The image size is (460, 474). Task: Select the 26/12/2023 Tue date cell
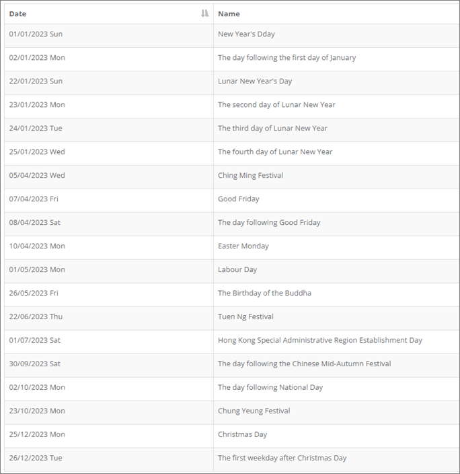(x=36, y=459)
